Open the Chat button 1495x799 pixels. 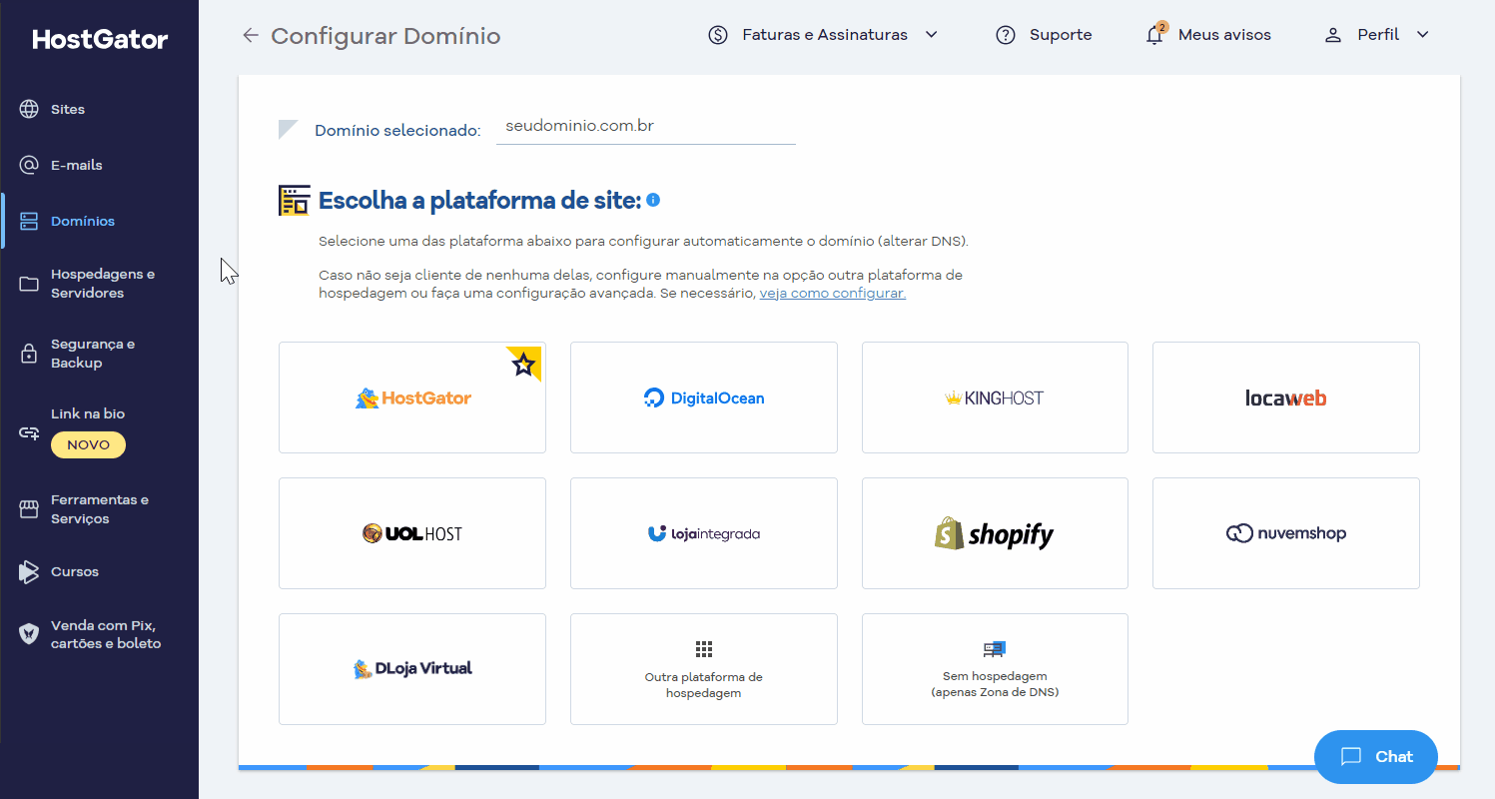(1376, 757)
